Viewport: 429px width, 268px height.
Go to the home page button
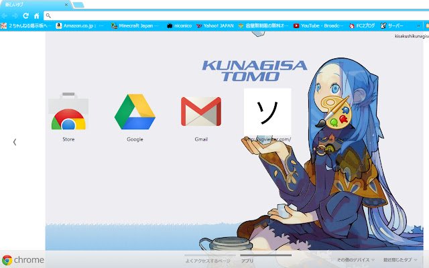point(36,16)
